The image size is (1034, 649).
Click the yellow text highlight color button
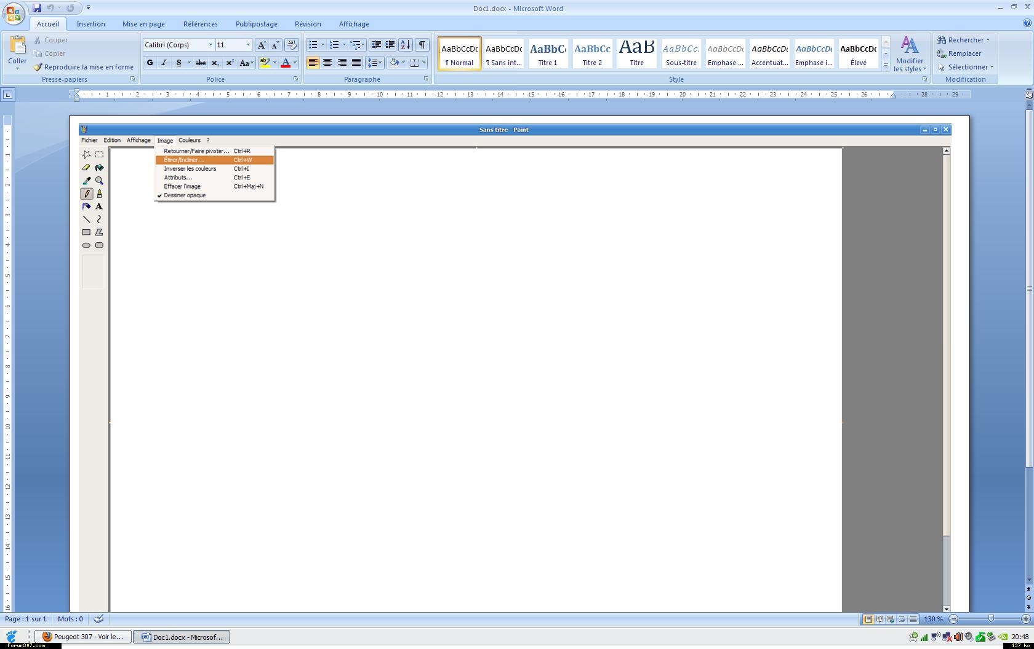[265, 63]
